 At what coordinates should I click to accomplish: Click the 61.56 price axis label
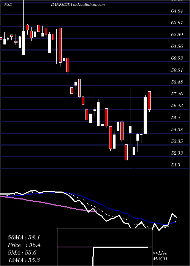tap(177, 46)
